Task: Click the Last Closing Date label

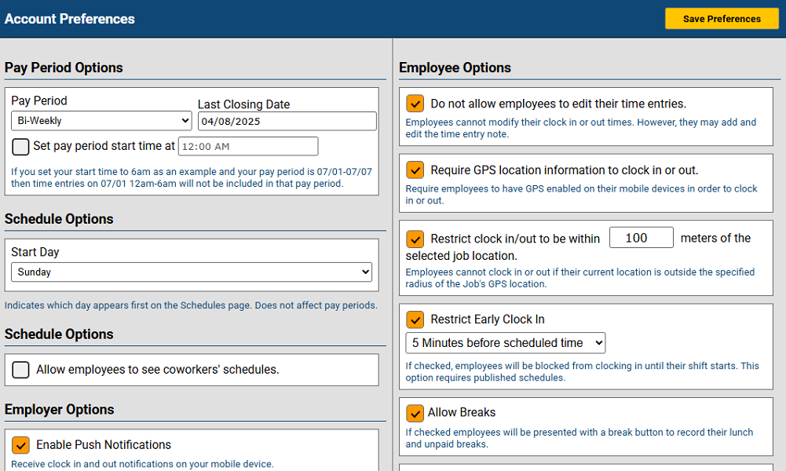Action: pos(243,104)
